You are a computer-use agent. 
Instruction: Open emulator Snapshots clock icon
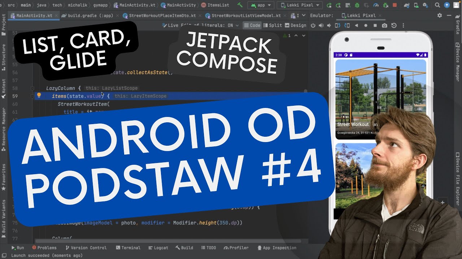point(394,26)
